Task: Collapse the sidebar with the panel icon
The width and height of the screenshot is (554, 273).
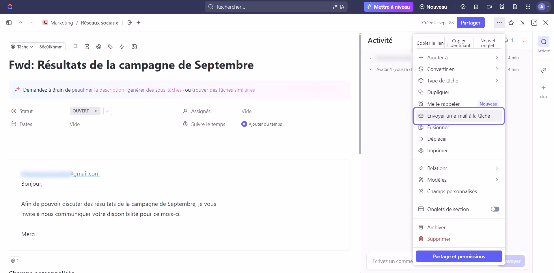Action: coord(9,22)
